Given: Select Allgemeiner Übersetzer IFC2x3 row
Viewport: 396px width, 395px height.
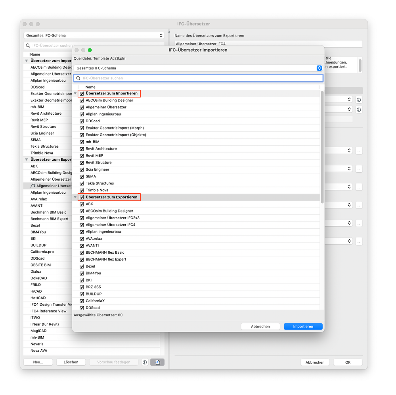Looking at the screenshot, I should point(196,218).
